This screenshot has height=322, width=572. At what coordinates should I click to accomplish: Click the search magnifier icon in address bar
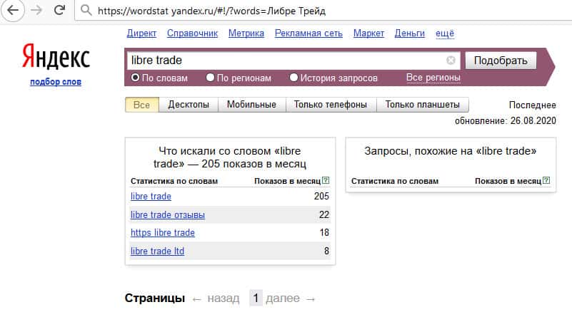(86, 10)
